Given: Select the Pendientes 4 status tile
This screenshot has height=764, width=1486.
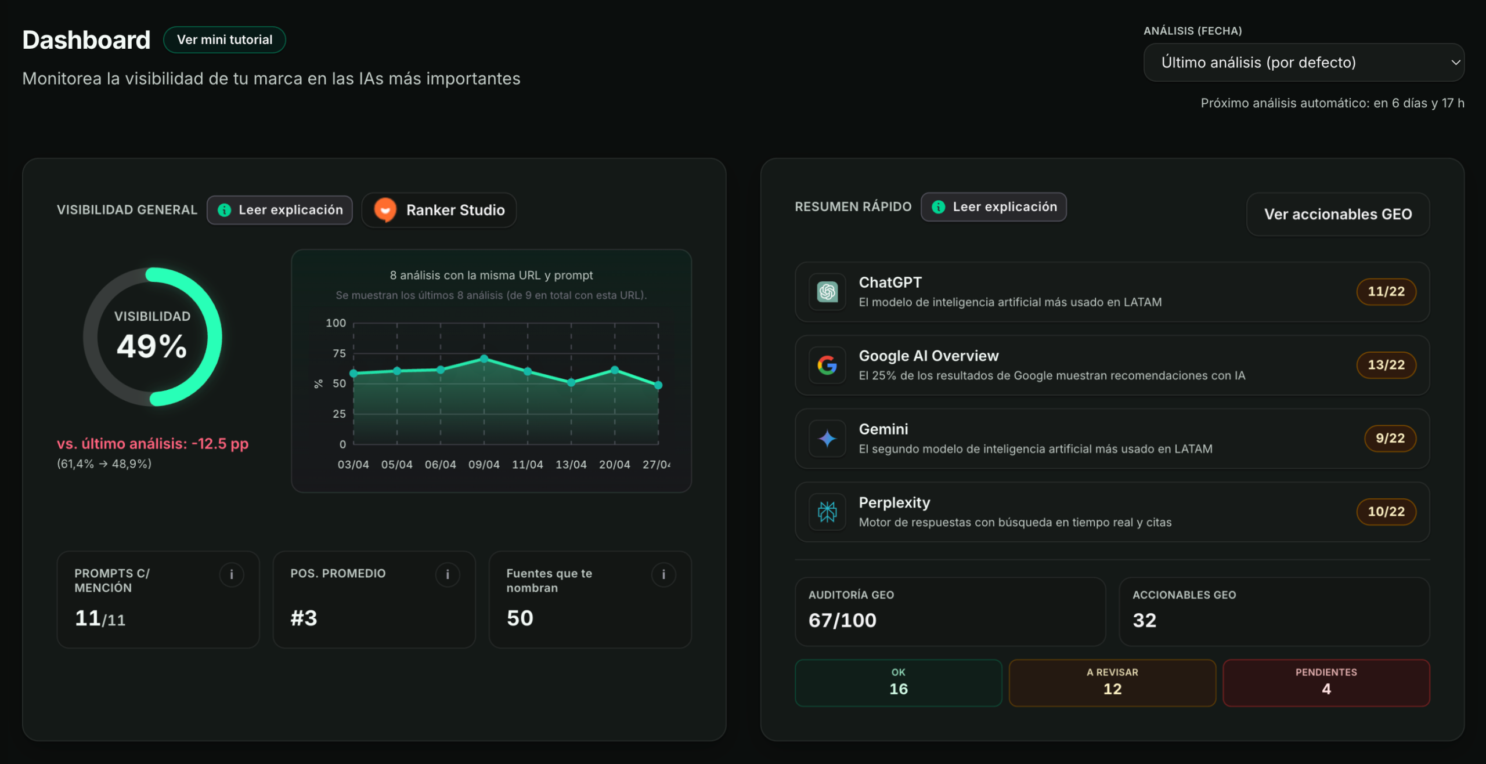Looking at the screenshot, I should click(x=1326, y=682).
